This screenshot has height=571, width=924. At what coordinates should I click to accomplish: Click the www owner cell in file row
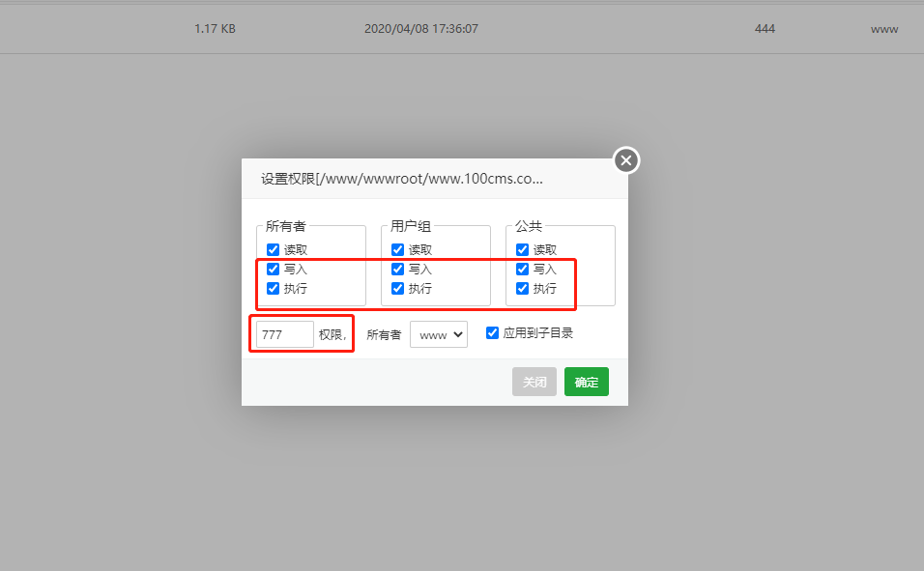[884, 29]
